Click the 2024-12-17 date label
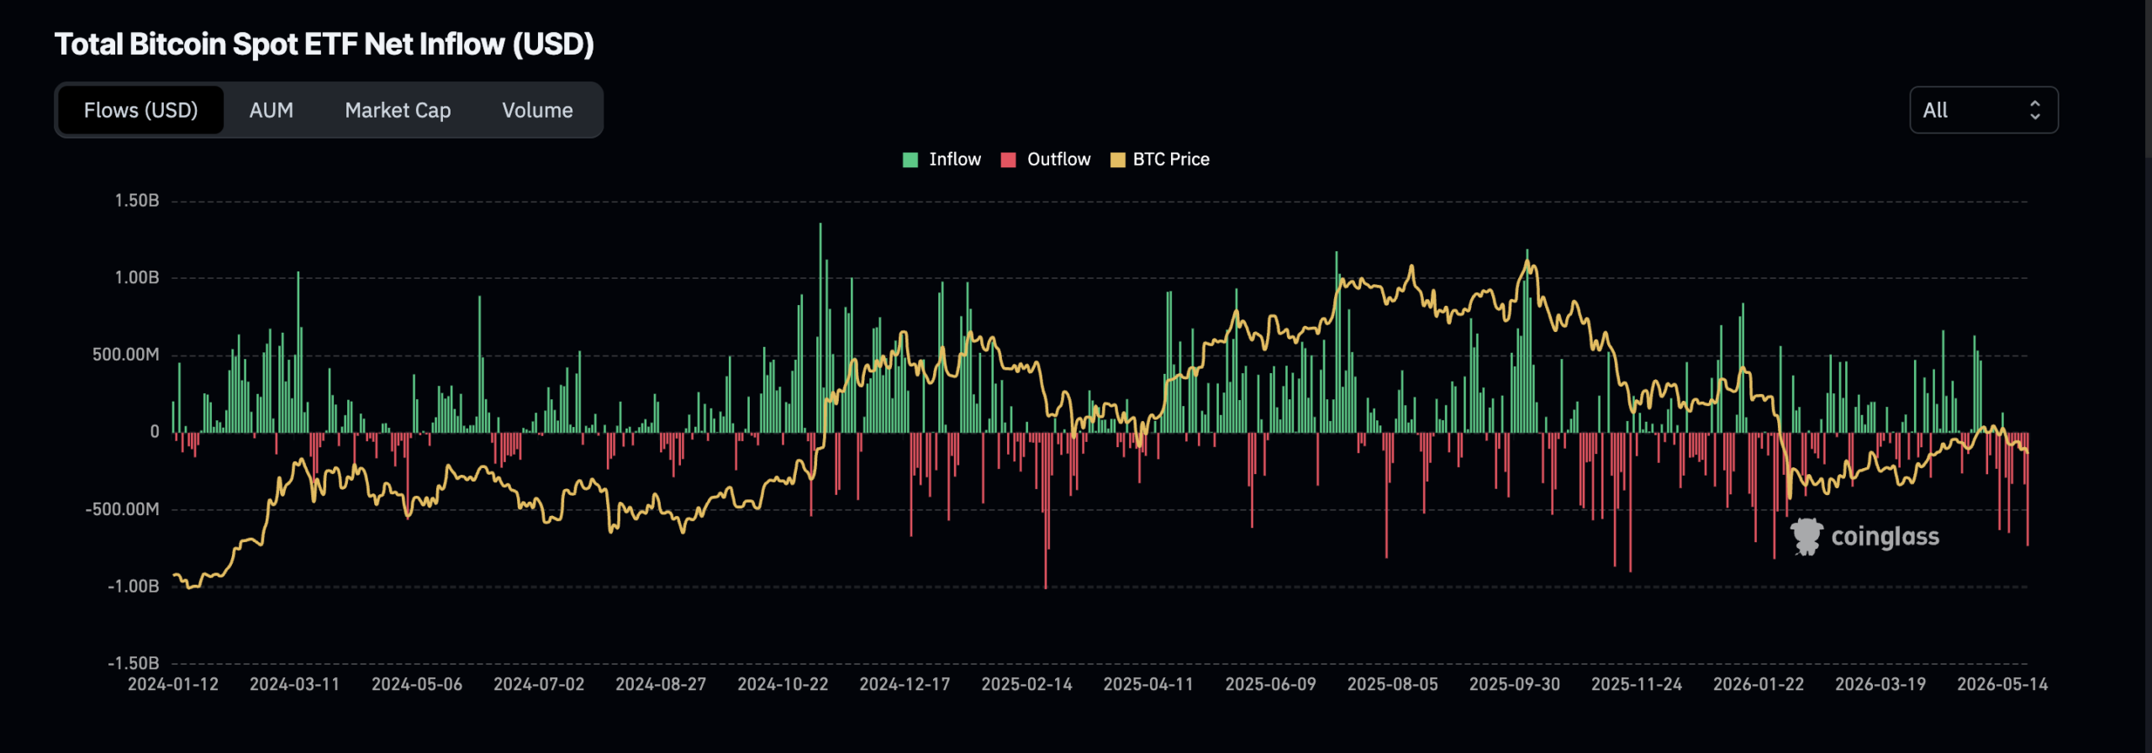2152x753 pixels. click(905, 685)
